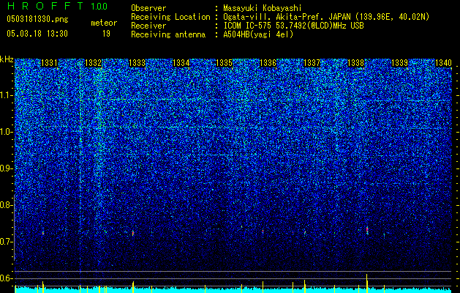
Task: Click the 1337 time marker
Action: (312, 63)
